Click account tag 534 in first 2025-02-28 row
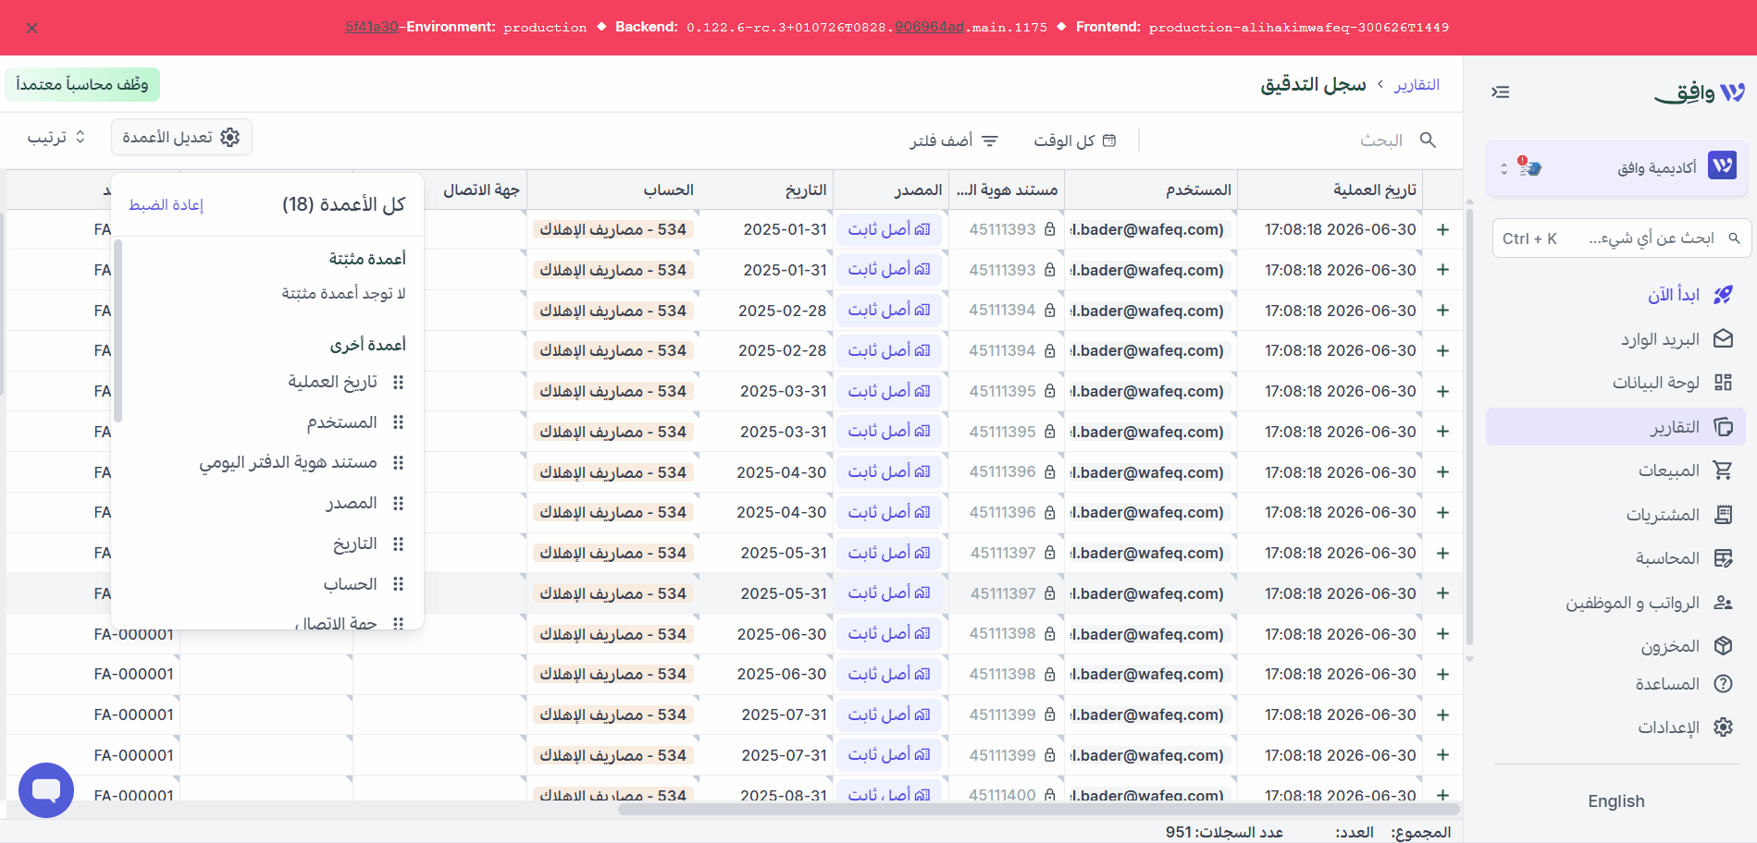The width and height of the screenshot is (1757, 843). (x=613, y=311)
